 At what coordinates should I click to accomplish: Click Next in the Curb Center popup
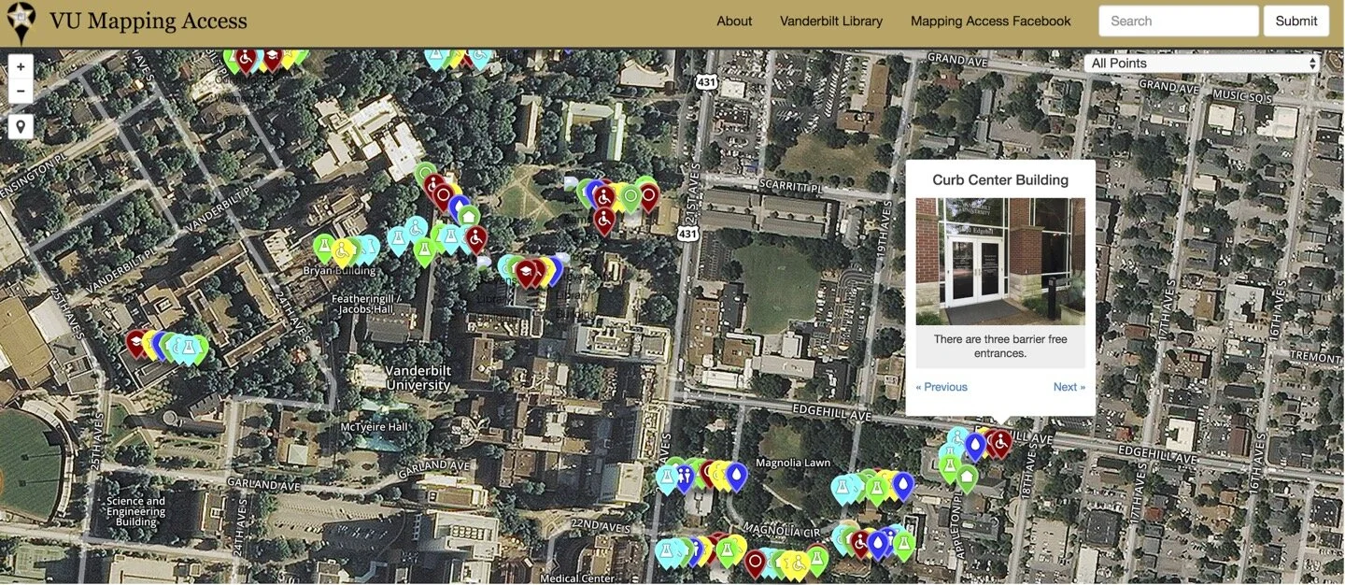[x=1068, y=386]
